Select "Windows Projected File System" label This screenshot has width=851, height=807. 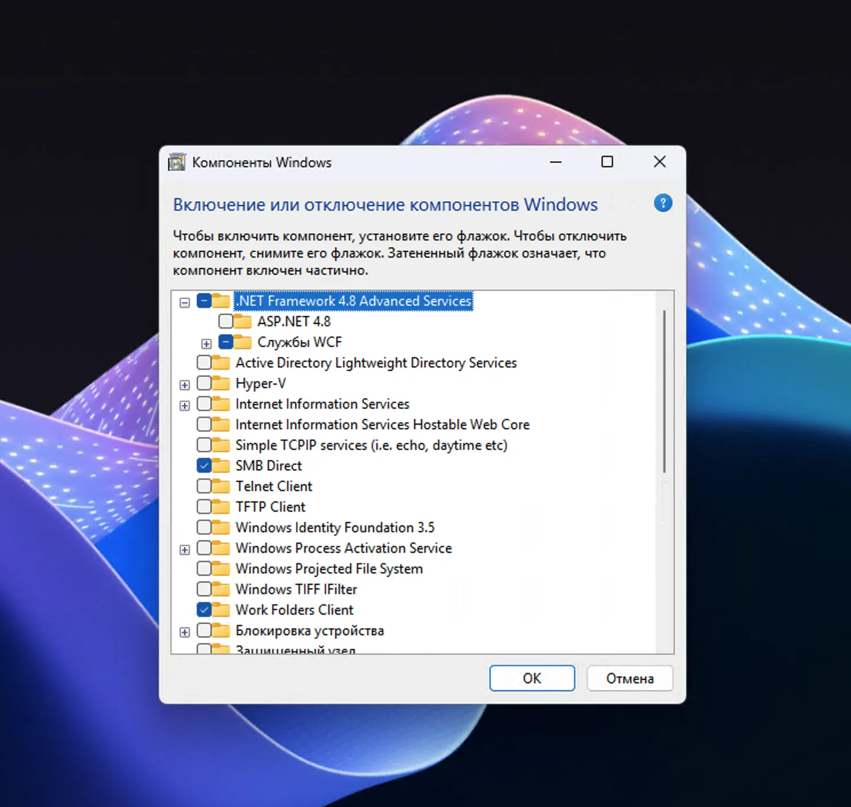[x=329, y=568]
